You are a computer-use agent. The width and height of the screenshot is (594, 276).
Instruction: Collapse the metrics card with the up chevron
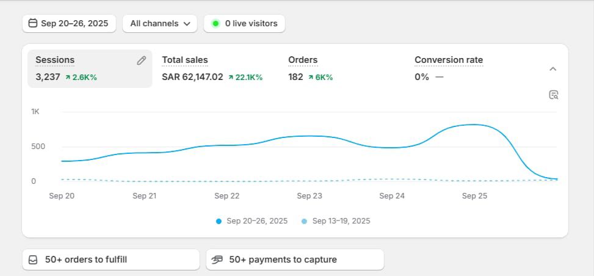click(x=552, y=69)
